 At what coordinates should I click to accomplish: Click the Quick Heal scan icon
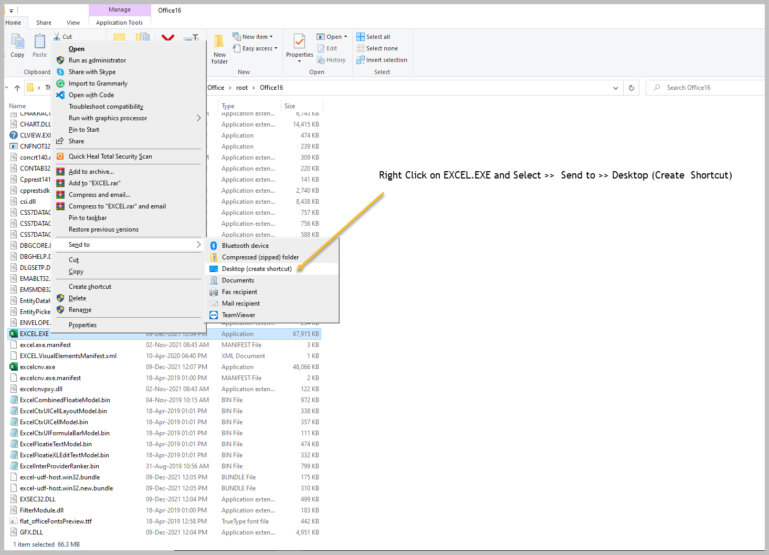tap(60, 156)
